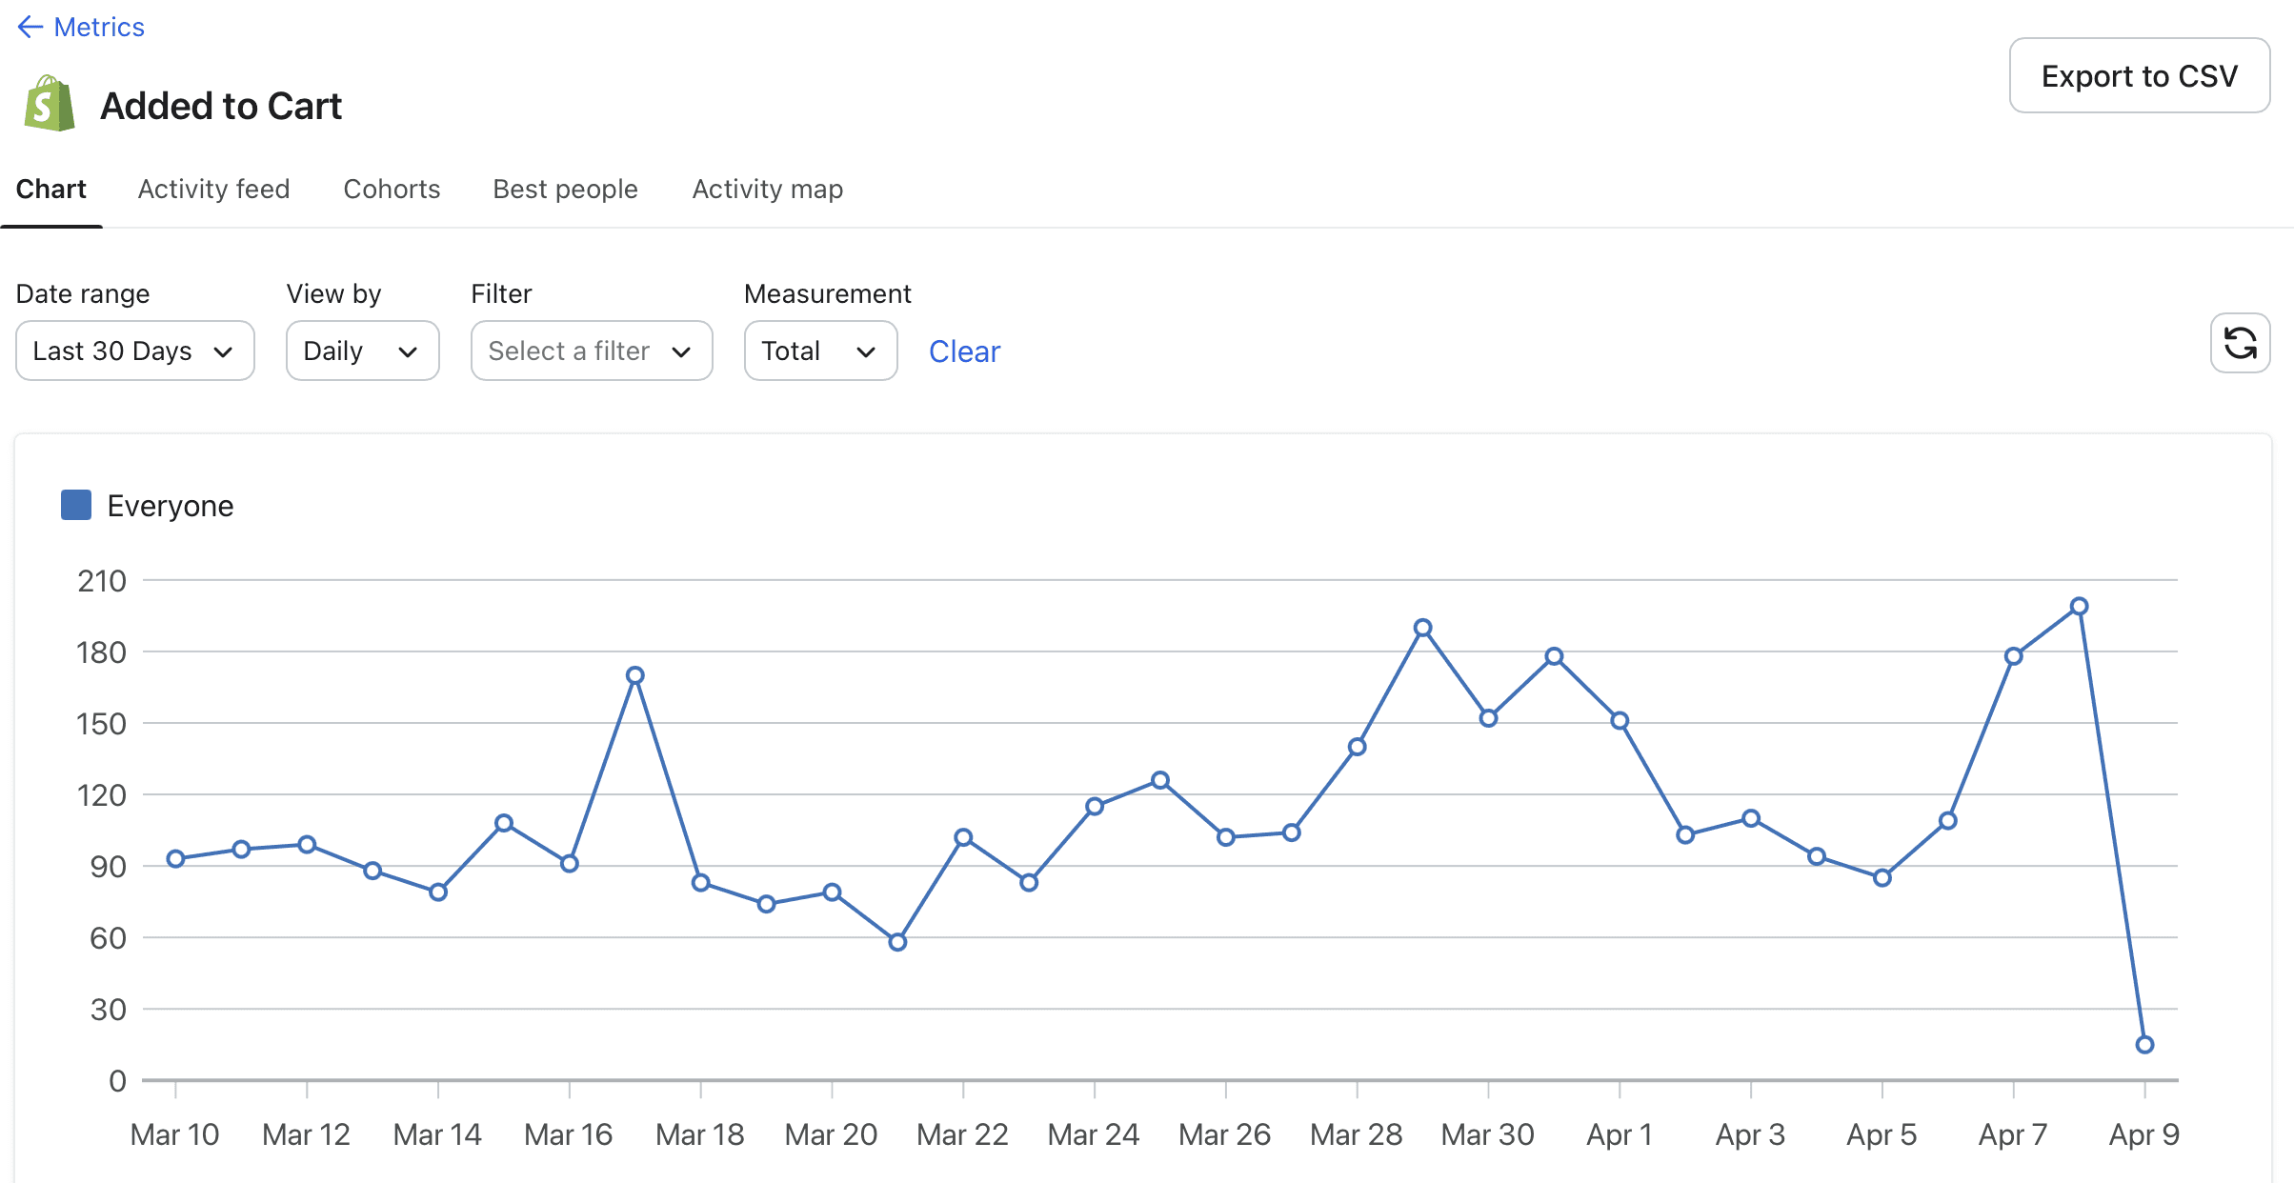This screenshot has width=2294, height=1183.
Task: Click the highest data point on Apr 8
Action: pyautogui.click(x=2080, y=606)
